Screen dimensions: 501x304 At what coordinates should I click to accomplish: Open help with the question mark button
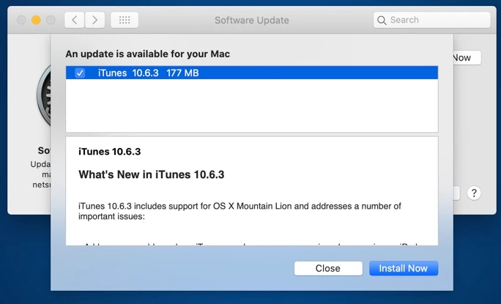[474, 193]
